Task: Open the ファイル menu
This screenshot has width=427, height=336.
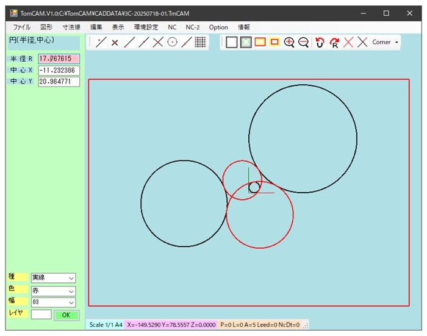Action: (x=22, y=27)
